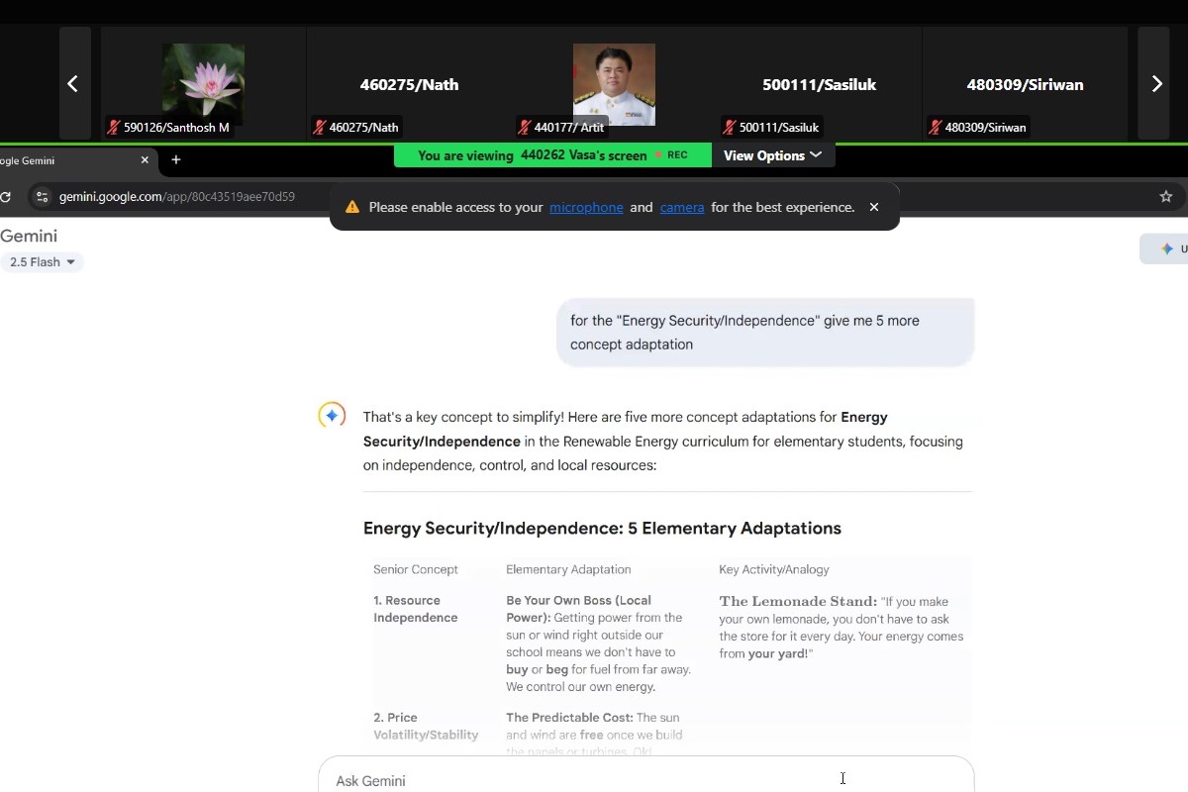Expand the View Options menu
This screenshot has height=792, width=1188.
tap(772, 155)
